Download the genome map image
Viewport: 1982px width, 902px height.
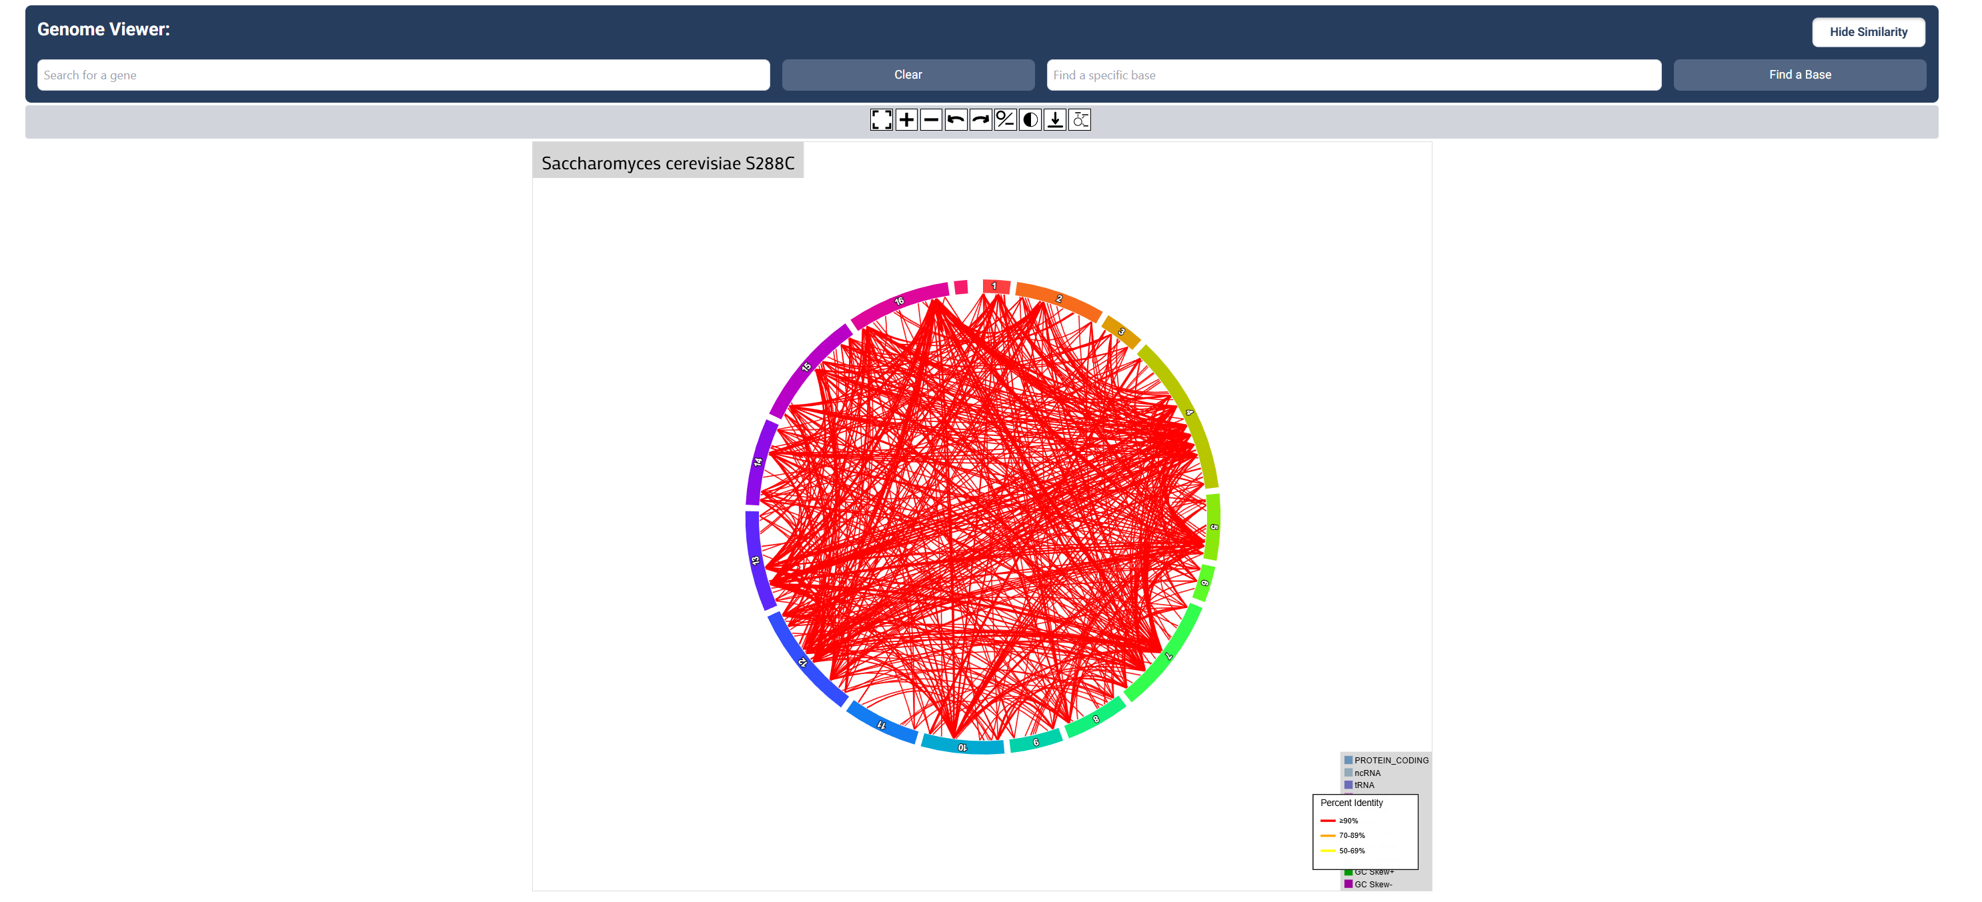(x=1053, y=119)
